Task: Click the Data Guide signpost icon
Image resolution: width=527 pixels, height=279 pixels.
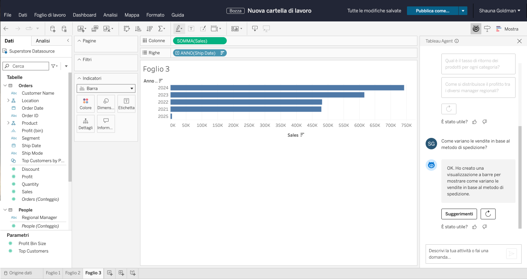Action: 487,29
